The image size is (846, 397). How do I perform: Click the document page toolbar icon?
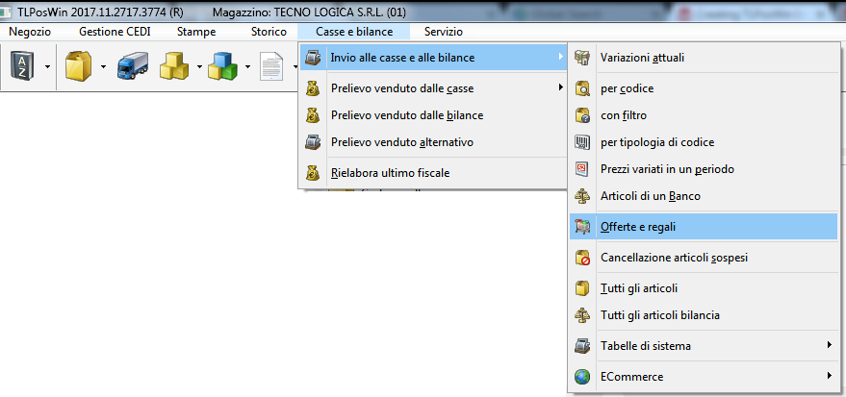(272, 67)
